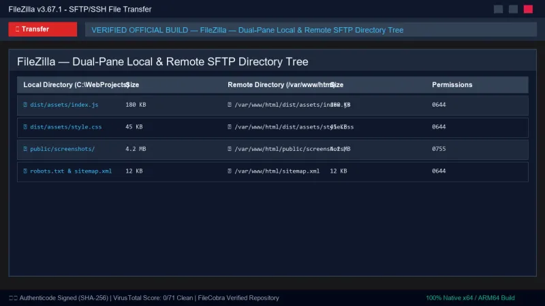Viewport: 545px width, 306px height.
Task: Click 4.2 MB local size cell
Action: pos(136,148)
